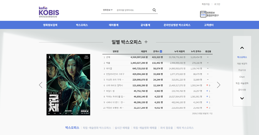Click the red up arrow in row 6
The height and width of the screenshot is (135, 259).
coord(207,85)
